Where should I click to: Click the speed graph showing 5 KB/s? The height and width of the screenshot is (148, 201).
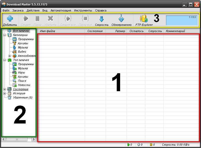pos(182,20)
